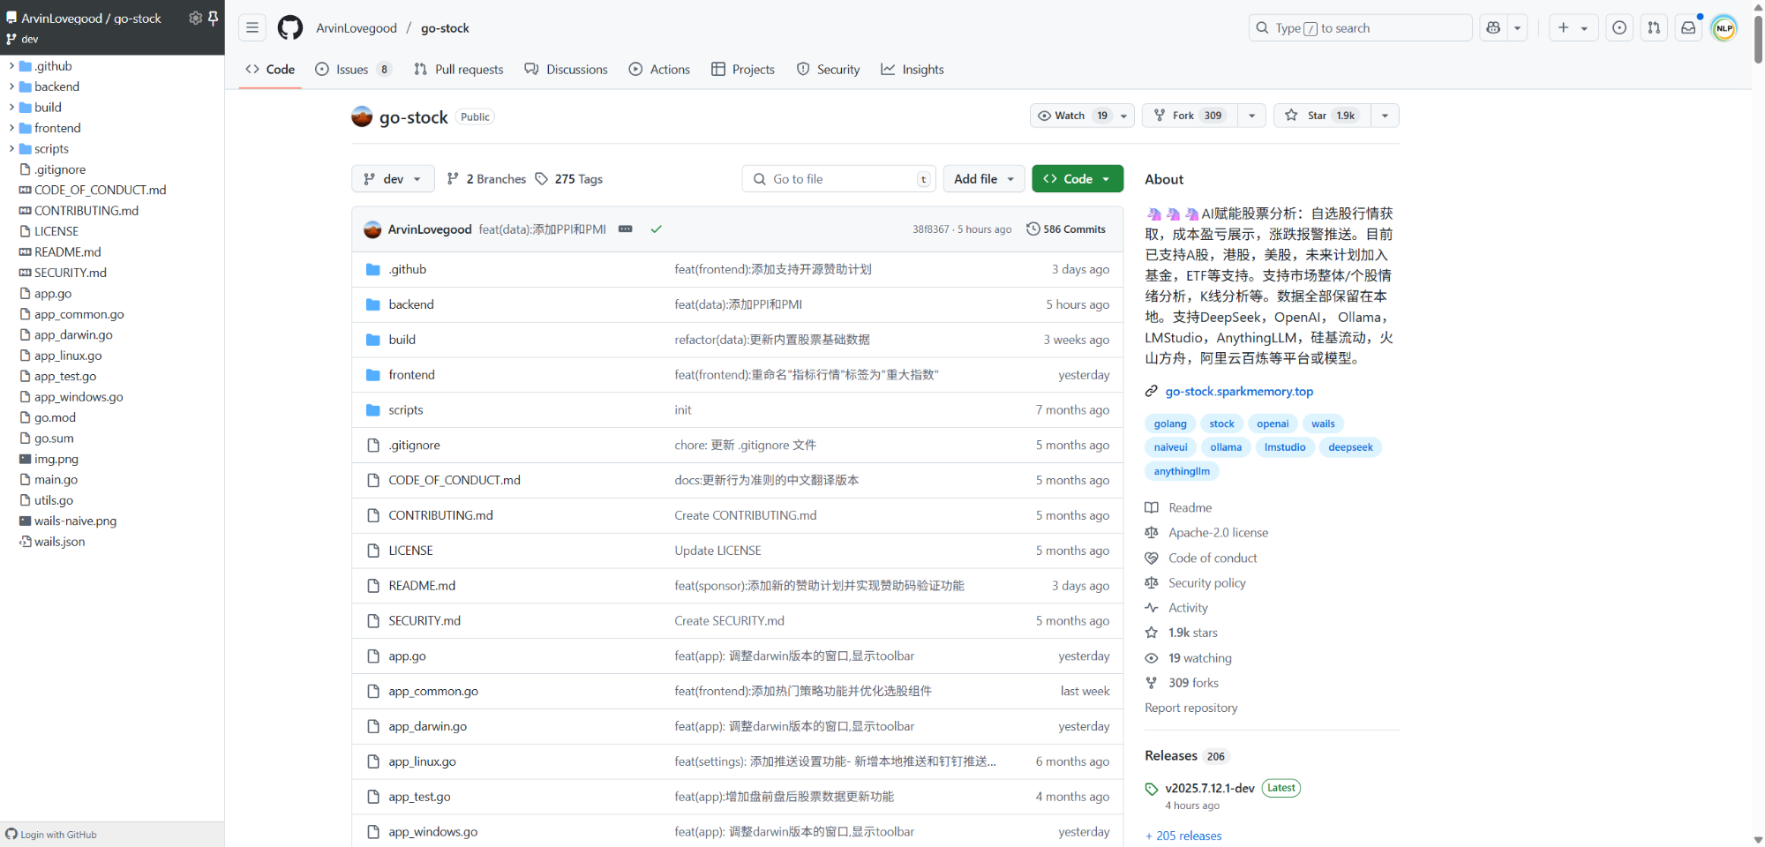Click the verified commit checkmark icon
Viewport: 1765px width, 847px height.
657,229
